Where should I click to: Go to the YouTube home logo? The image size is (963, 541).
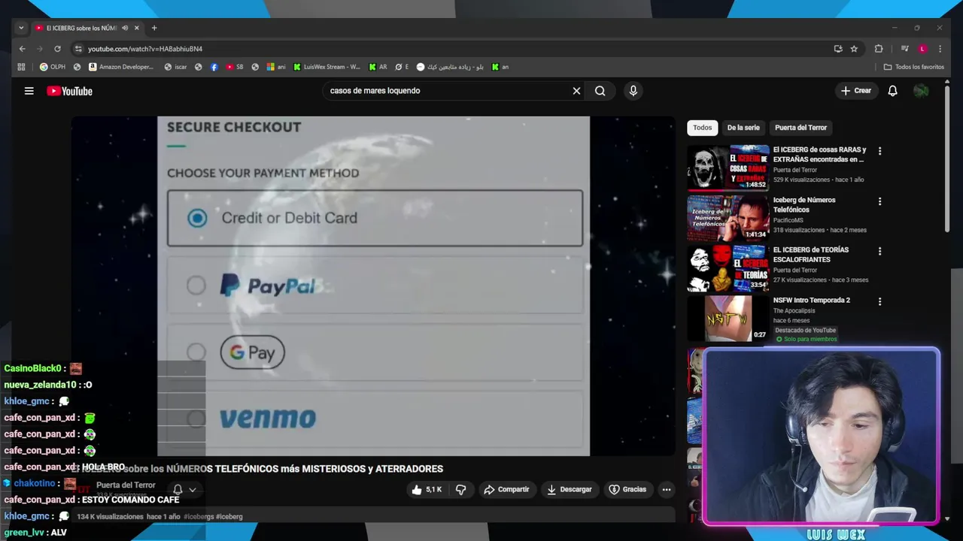click(69, 91)
